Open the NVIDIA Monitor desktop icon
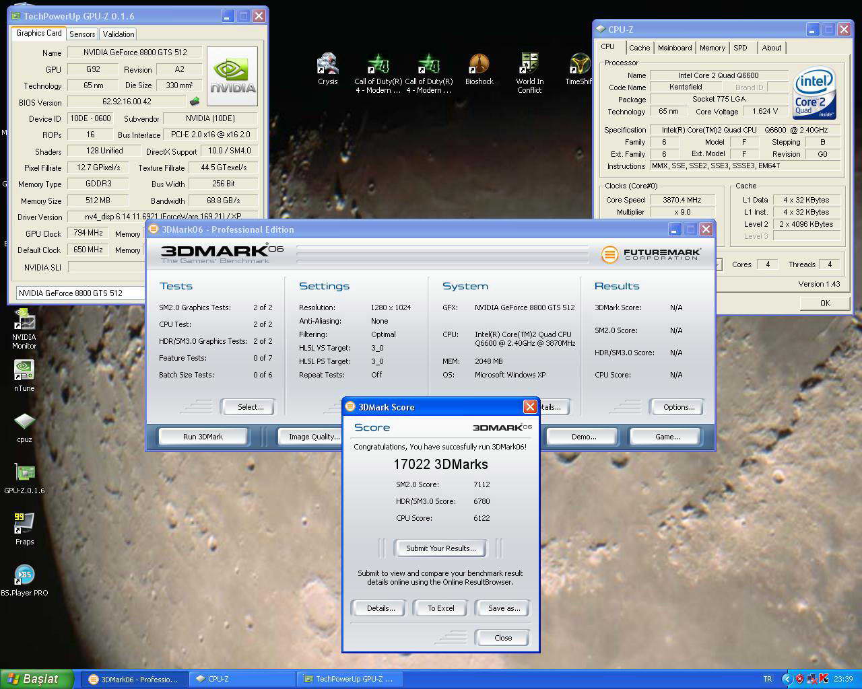Screen dimensions: 862x689 pos(24,330)
